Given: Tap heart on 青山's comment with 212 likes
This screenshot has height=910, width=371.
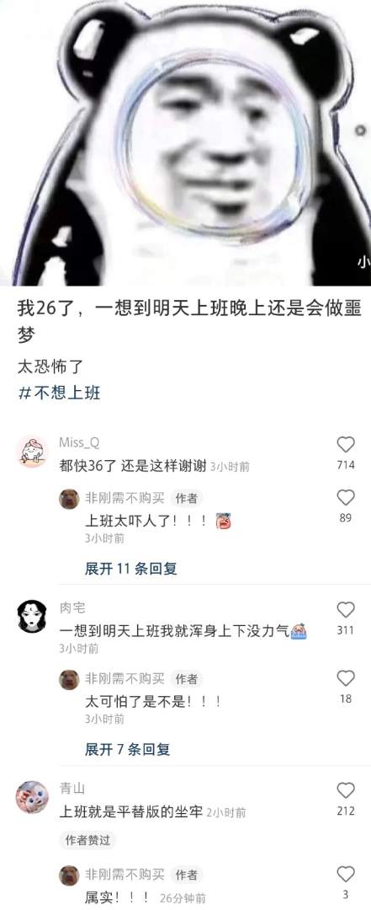Looking at the screenshot, I should 346,790.
